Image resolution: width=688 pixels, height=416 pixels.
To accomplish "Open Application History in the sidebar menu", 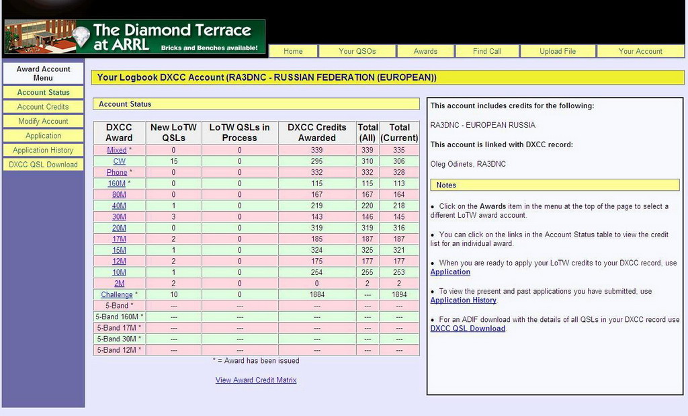I will pyautogui.click(x=43, y=150).
